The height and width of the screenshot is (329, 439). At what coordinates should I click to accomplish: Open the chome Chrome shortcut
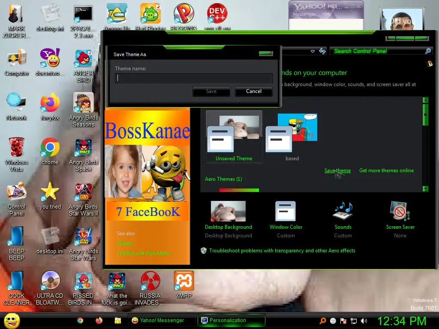pyautogui.click(x=50, y=151)
